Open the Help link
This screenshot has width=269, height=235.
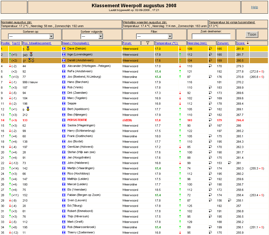pyautogui.click(x=254, y=7)
